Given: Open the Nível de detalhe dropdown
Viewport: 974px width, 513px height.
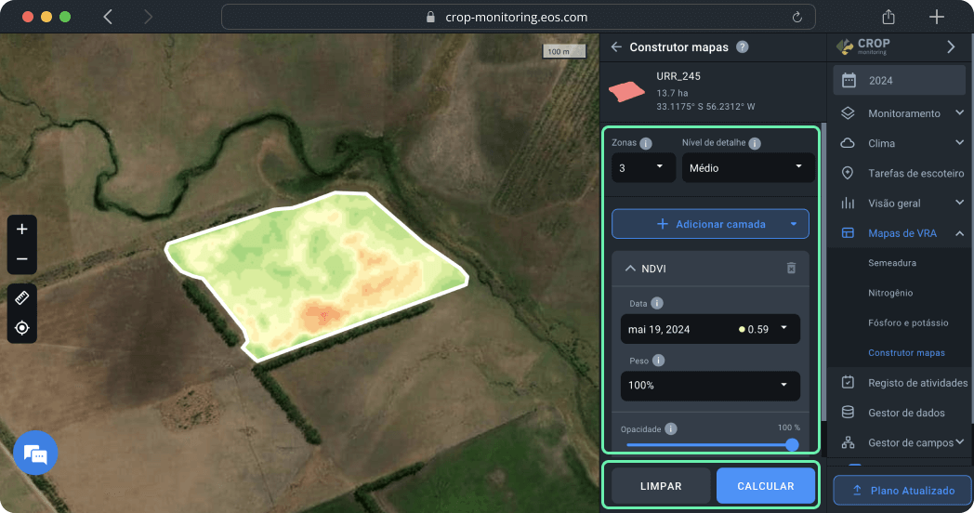Looking at the screenshot, I should point(747,168).
